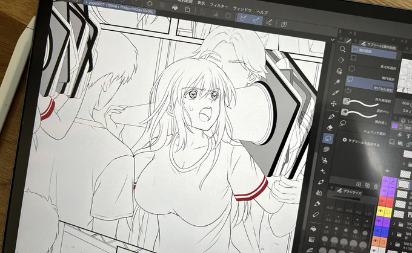Image resolution: width=412 pixels, height=253 pixels.
Task: Select the 選択範囲 sub tool group tab
Action: 374,50
